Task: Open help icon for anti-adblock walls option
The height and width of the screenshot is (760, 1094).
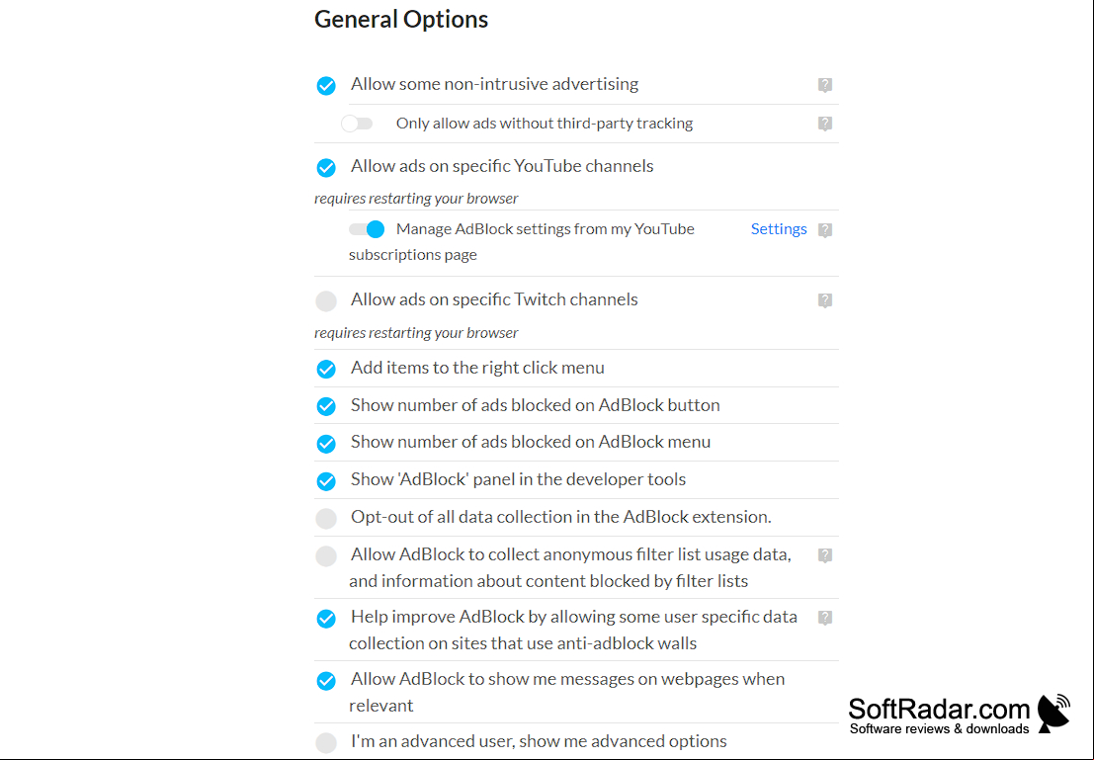Action: [824, 617]
